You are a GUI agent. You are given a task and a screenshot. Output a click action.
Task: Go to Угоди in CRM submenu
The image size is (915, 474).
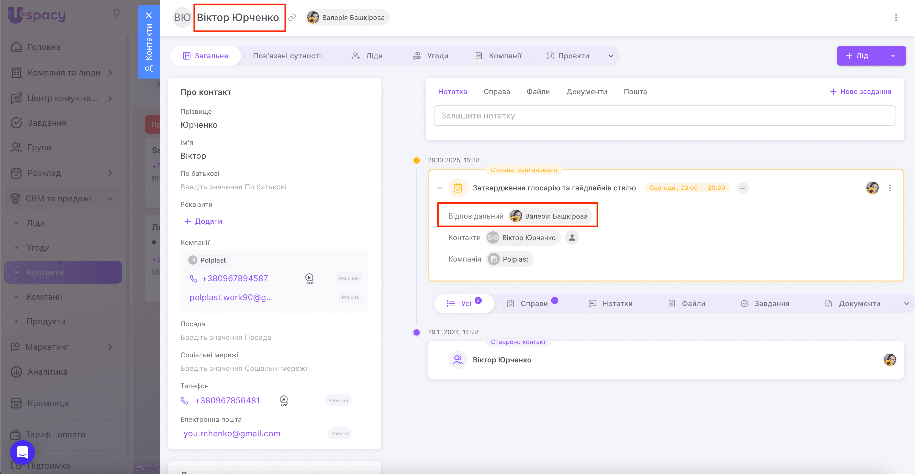(38, 247)
